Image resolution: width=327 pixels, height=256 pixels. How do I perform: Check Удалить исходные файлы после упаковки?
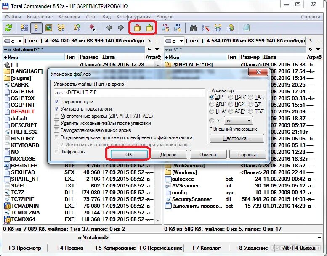point(56,123)
